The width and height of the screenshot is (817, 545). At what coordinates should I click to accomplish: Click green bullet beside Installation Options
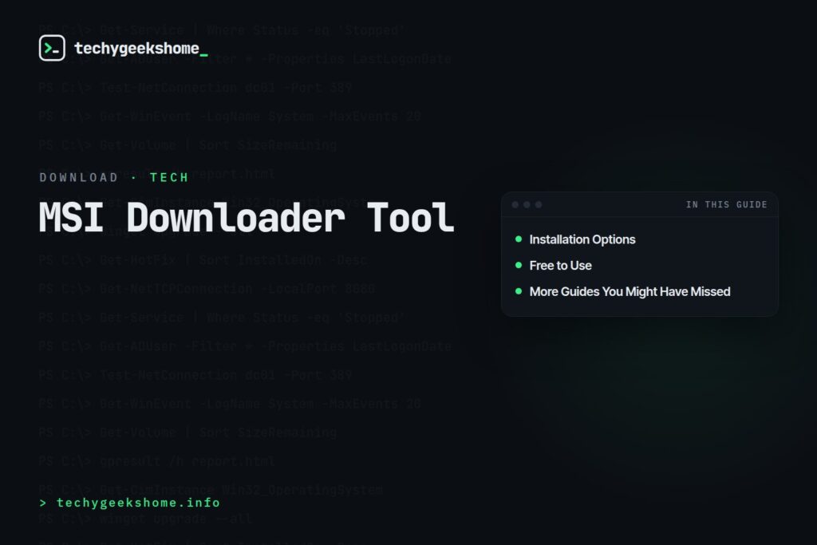coord(519,239)
